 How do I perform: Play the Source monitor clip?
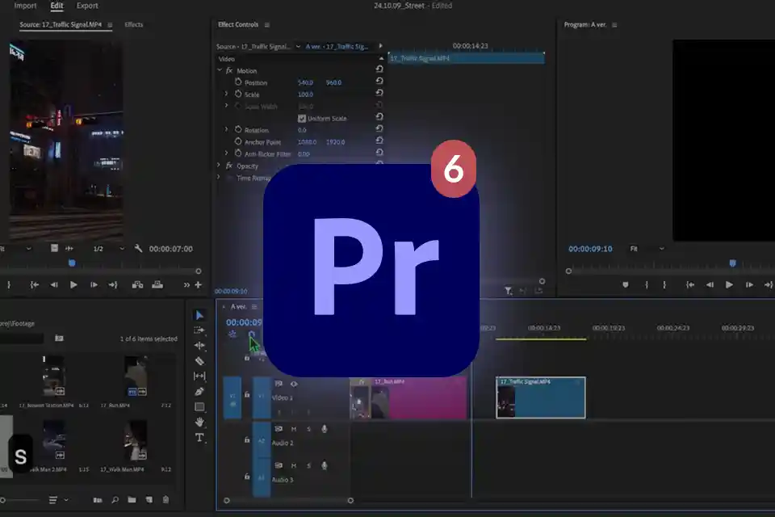click(73, 284)
